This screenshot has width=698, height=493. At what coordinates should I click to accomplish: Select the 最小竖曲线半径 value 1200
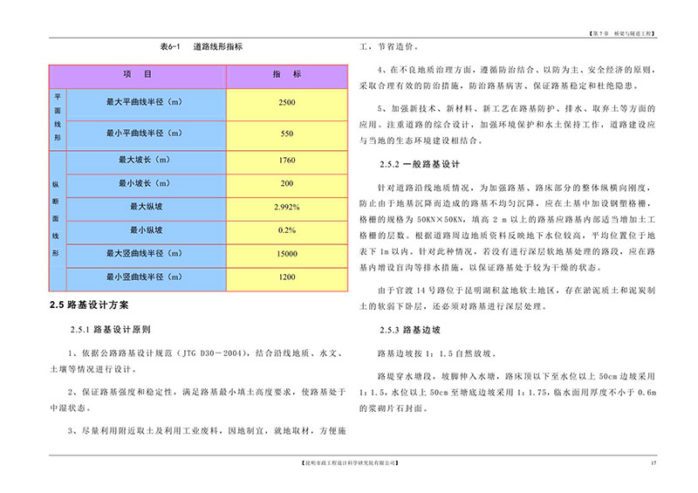tap(286, 277)
